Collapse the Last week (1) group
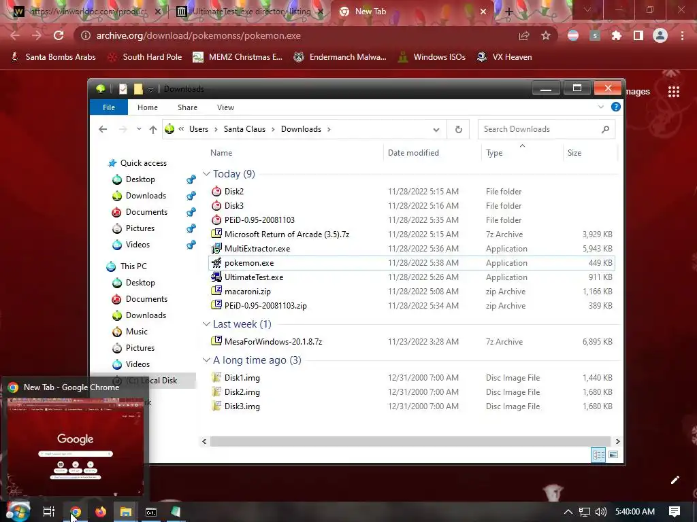 pyautogui.click(x=206, y=324)
